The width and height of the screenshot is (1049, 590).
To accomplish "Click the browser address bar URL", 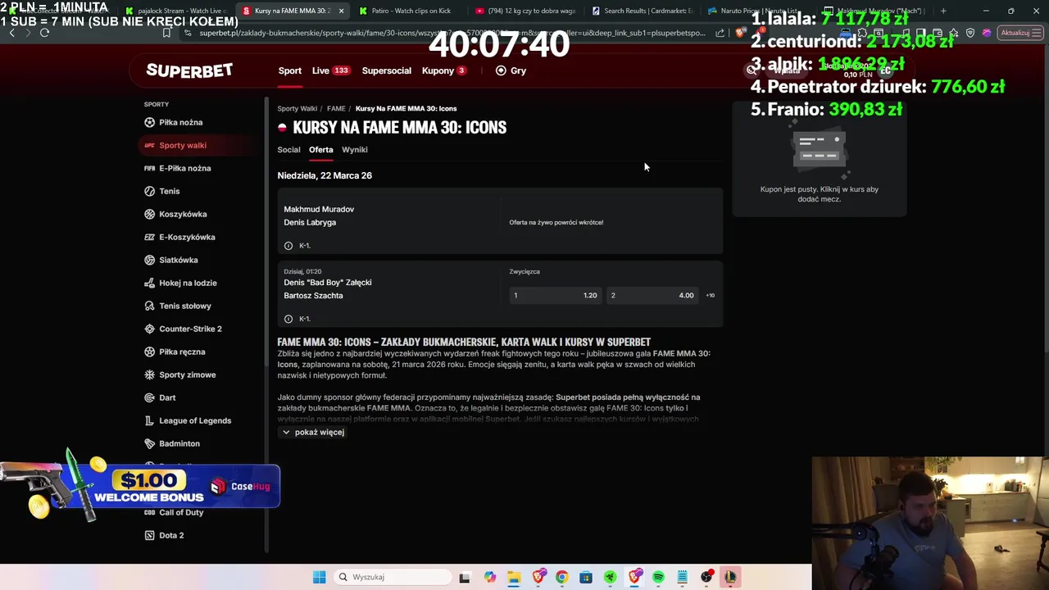I will tap(451, 33).
